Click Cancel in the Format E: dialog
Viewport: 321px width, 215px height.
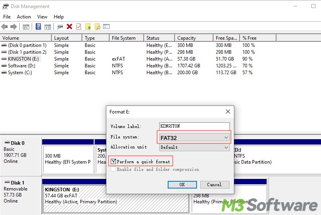pyautogui.click(x=215, y=185)
